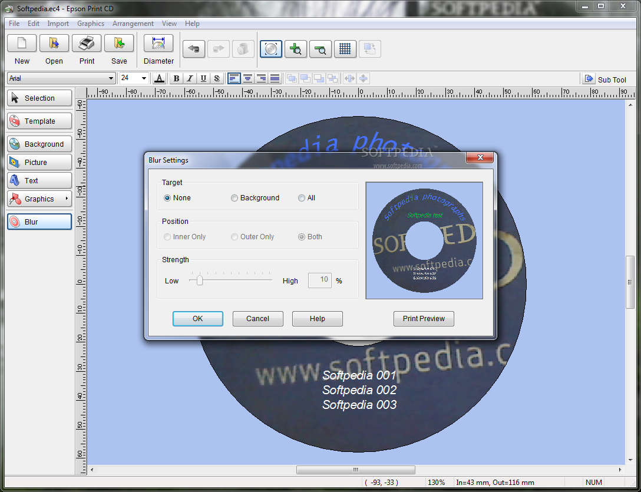Open the File menu
641x492 pixels.
point(14,24)
